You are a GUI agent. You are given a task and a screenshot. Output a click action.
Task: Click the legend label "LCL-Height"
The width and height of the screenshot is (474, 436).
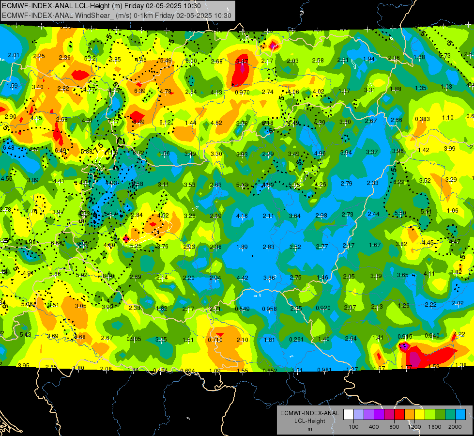click(309, 421)
